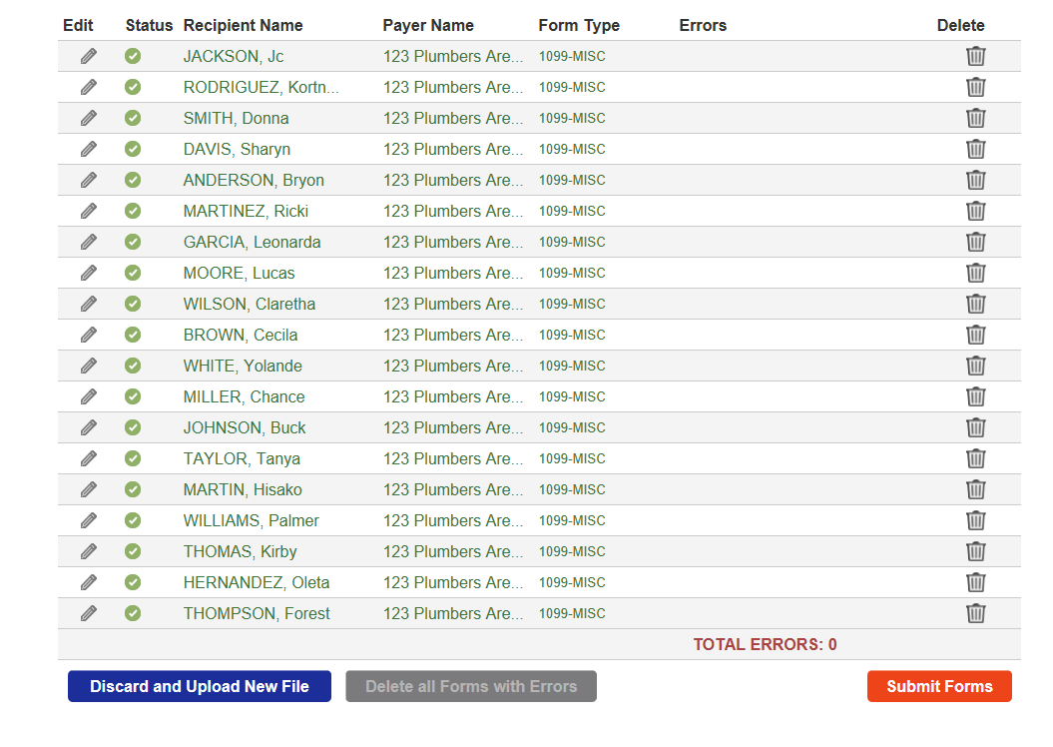Click on WILSON, Claretha name
Screen dimensions: 1053x747
tap(250, 304)
